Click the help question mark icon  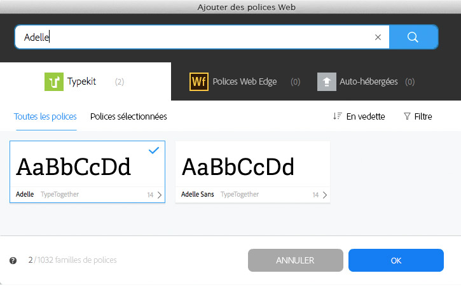[13, 260]
